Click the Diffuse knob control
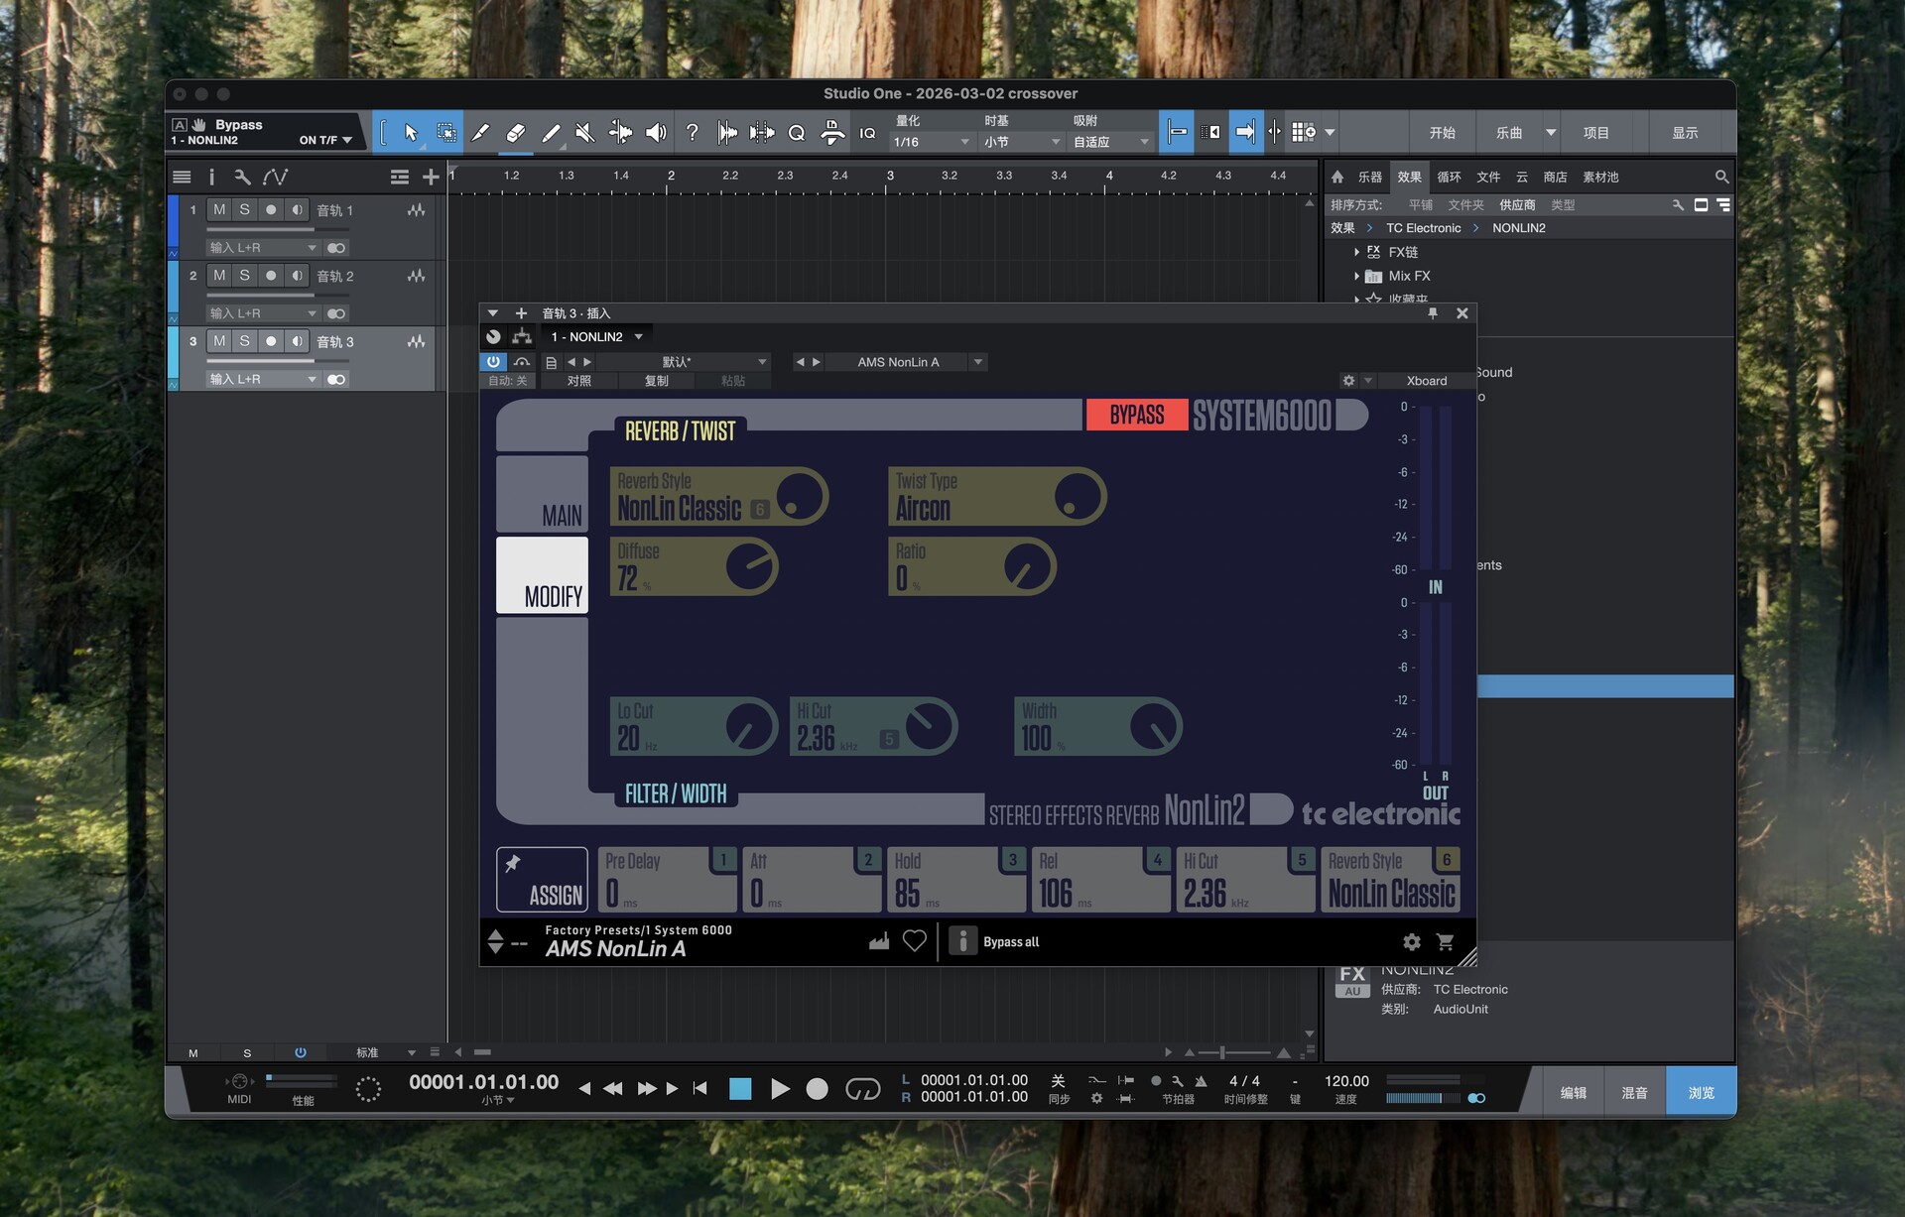Image resolution: width=1905 pixels, height=1217 pixels. pos(750,567)
